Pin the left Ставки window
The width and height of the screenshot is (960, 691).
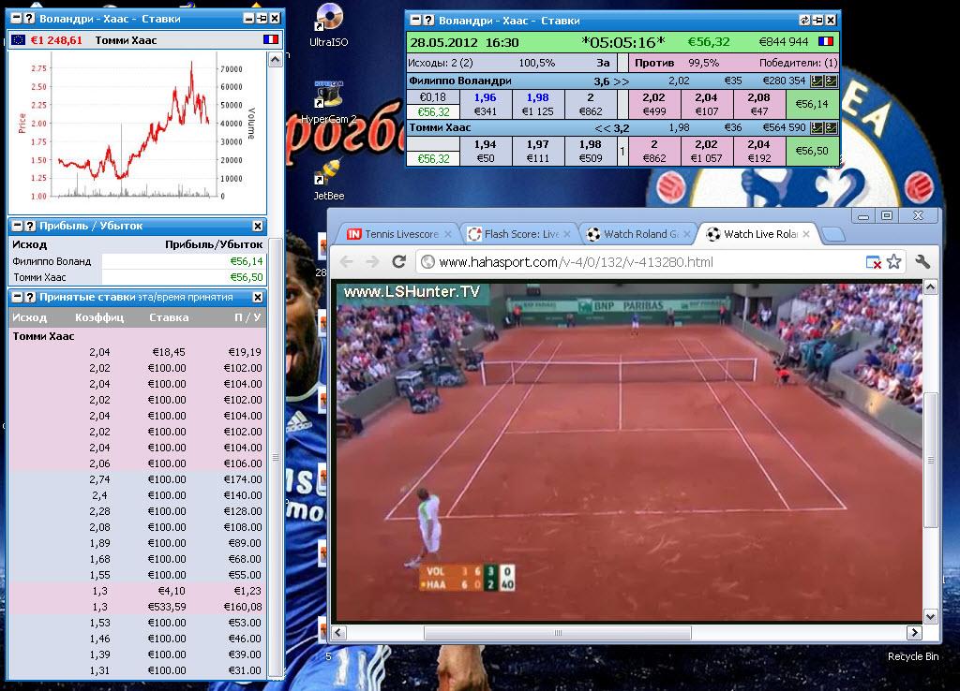(262, 19)
